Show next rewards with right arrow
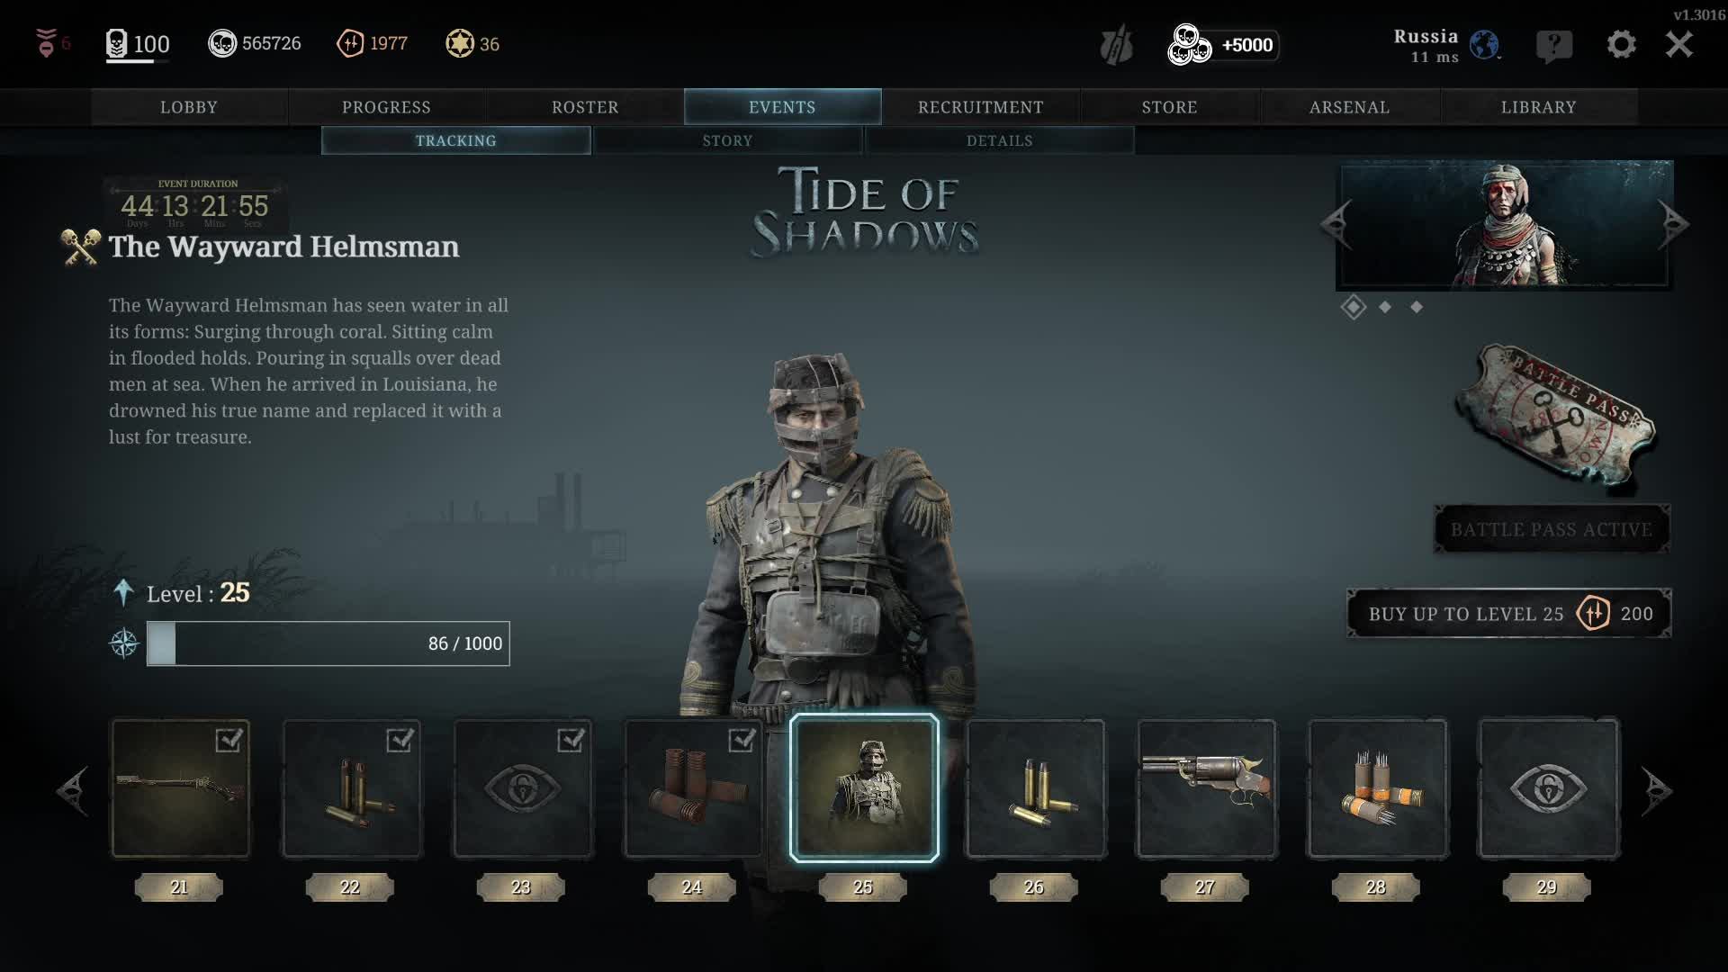This screenshot has height=972, width=1728. point(1656,791)
